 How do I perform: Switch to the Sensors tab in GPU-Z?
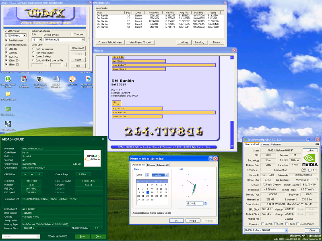[x=265, y=145]
